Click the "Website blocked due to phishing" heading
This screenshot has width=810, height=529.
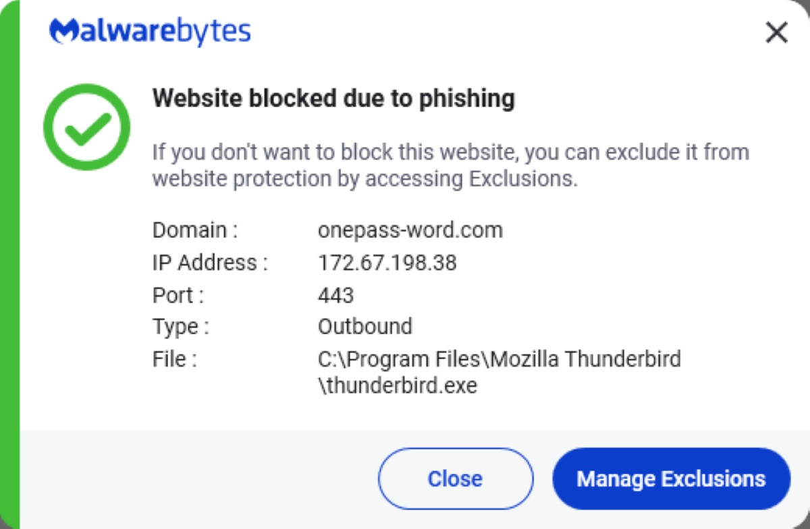[333, 98]
